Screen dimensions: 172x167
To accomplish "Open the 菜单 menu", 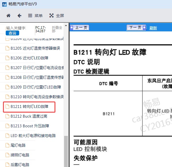I will 35,16.
